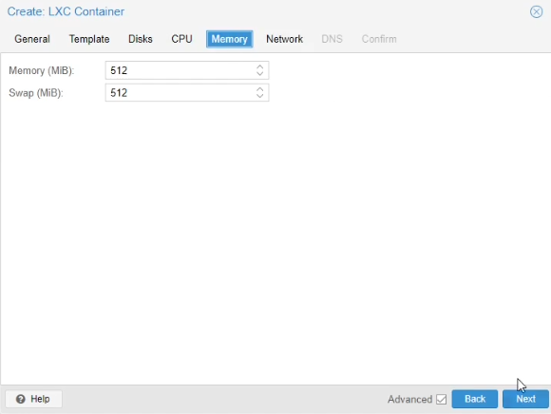Select the active Memory tab

click(230, 39)
